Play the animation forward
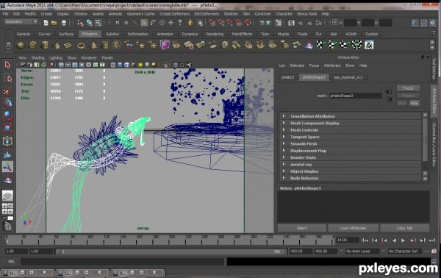Image resolution: width=441 pixels, height=278 pixels. 404,240
